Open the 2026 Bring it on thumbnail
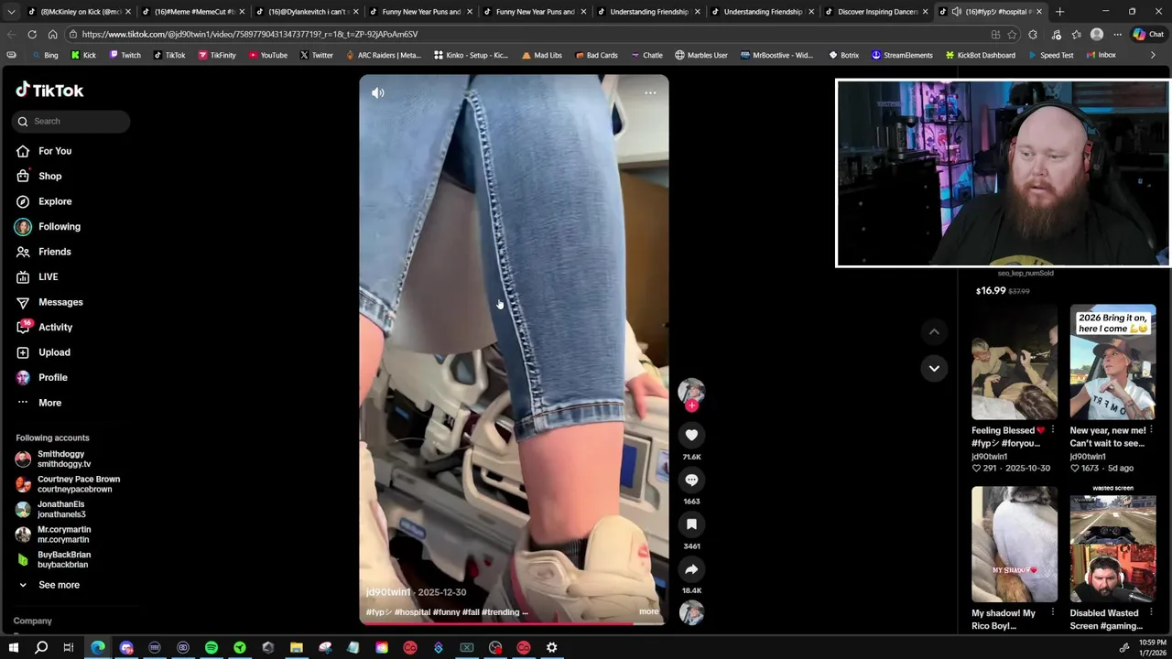Viewport: 1172px width, 659px height. pyautogui.click(x=1112, y=363)
